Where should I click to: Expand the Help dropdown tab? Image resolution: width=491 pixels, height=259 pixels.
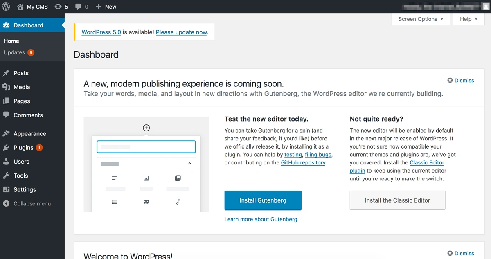(x=468, y=19)
